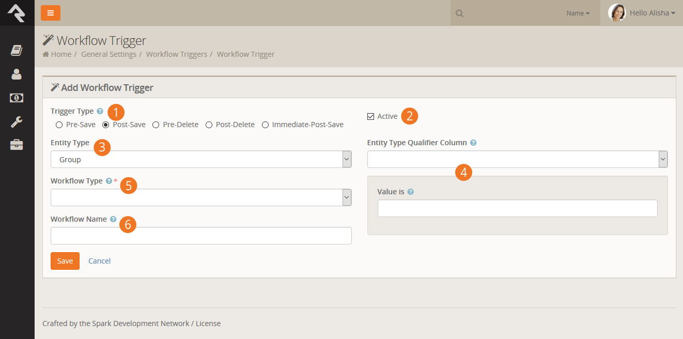Click the Value is input field
The image size is (683, 339).
coord(518,208)
